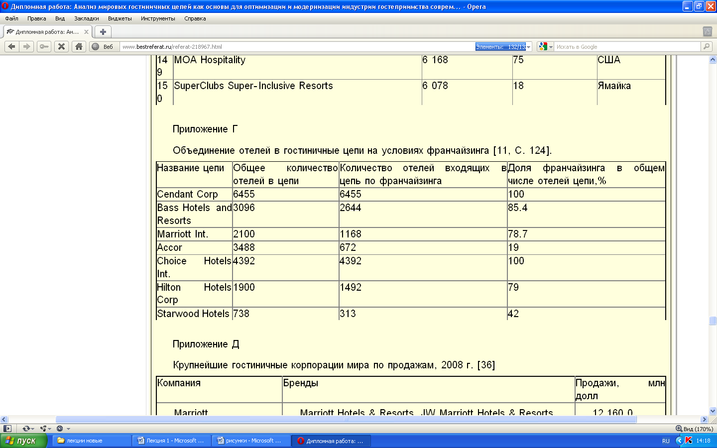Click horizontal scrollbar left arrow
Viewport: 717px width, 448px height.
[4, 420]
